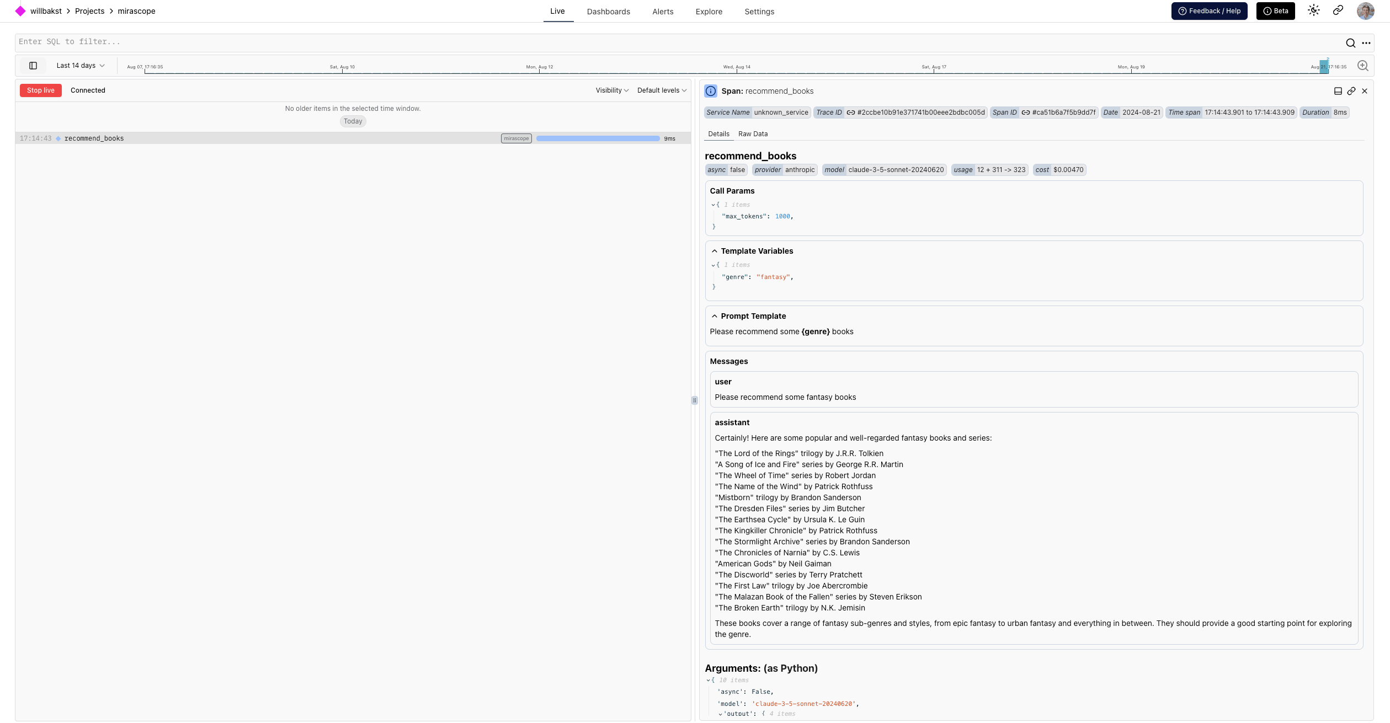
Task: Open the user avatar profile menu
Action: pyautogui.click(x=1366, y=10)
